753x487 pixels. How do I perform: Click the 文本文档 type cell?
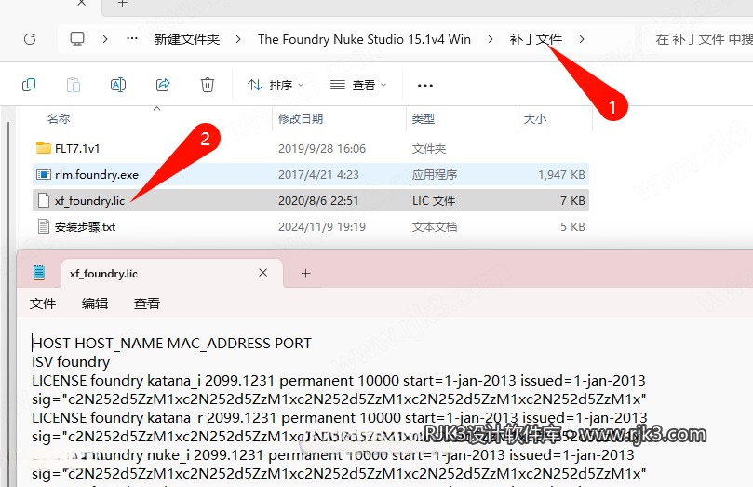click(x=434, y=226)
